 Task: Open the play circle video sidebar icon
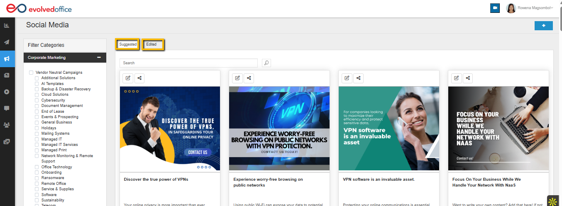coord(7,92)
